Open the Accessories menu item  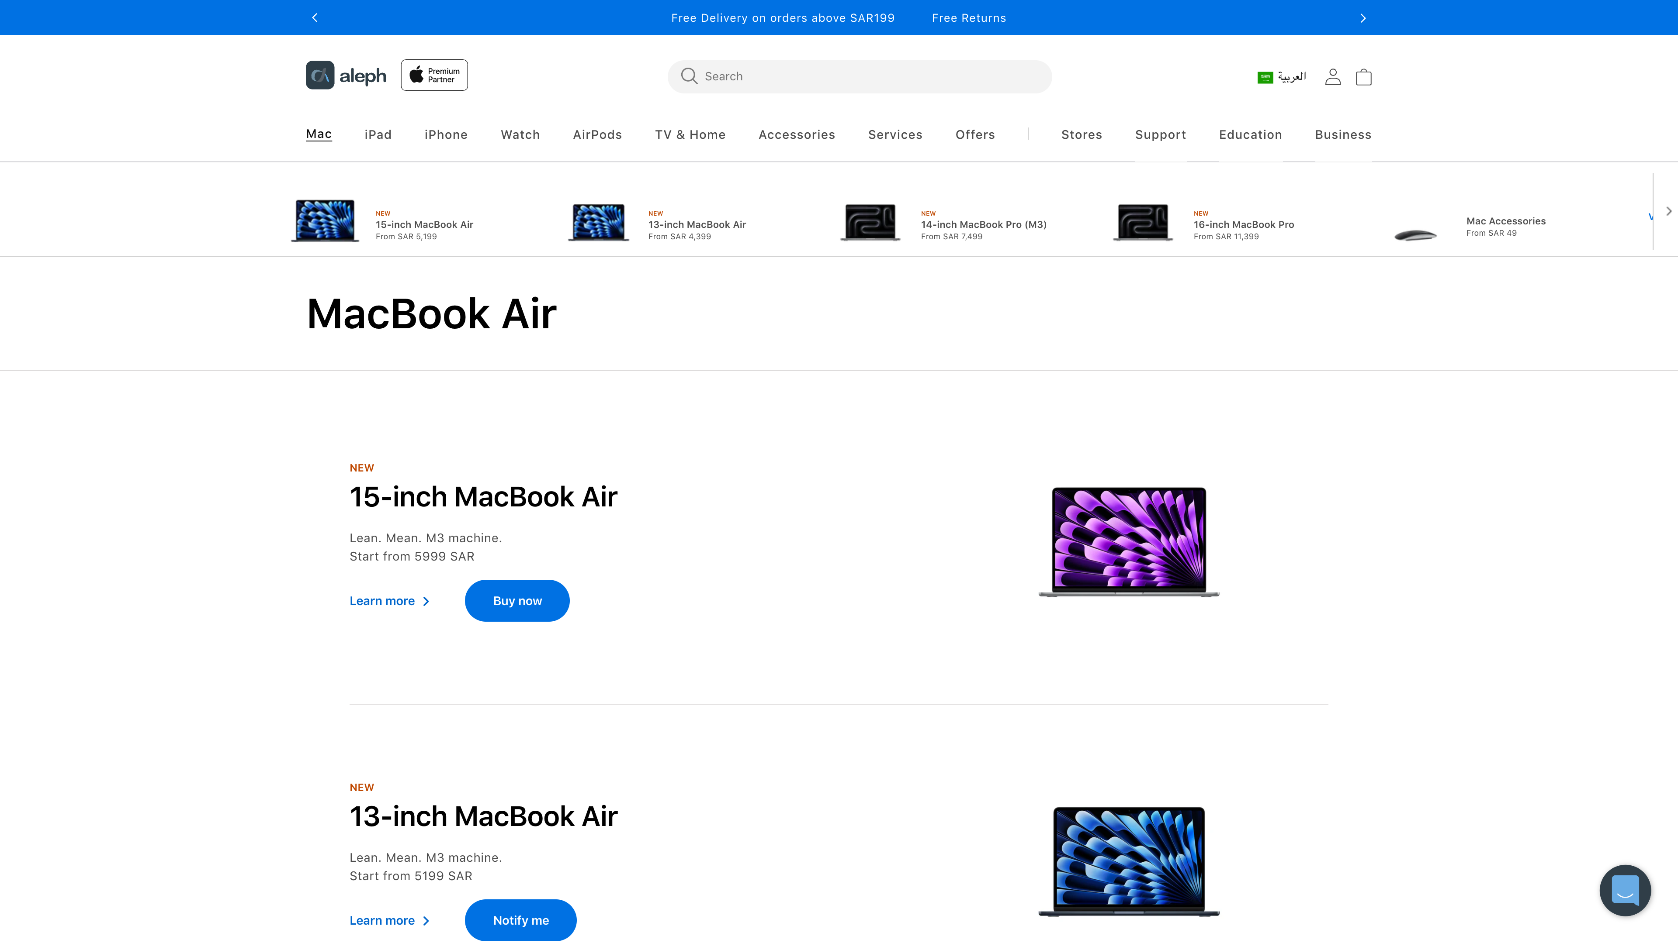pyautogui.click(x=796, y=135)
